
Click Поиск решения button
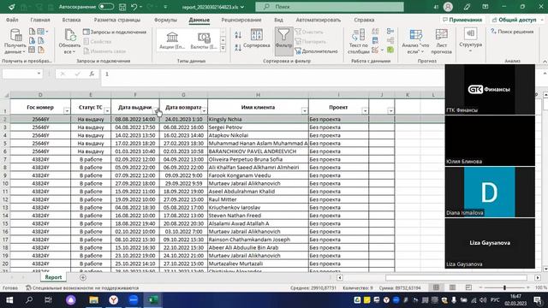point(512,32)
